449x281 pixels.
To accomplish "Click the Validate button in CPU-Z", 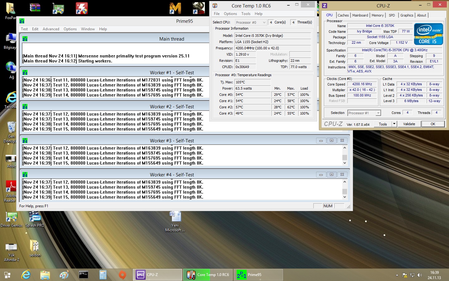I will [x=409, y=124].
